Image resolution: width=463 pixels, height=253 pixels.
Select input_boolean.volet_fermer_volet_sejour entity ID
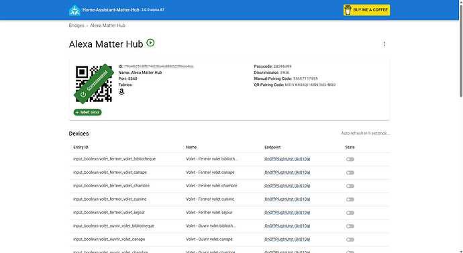tap(109, 213)
